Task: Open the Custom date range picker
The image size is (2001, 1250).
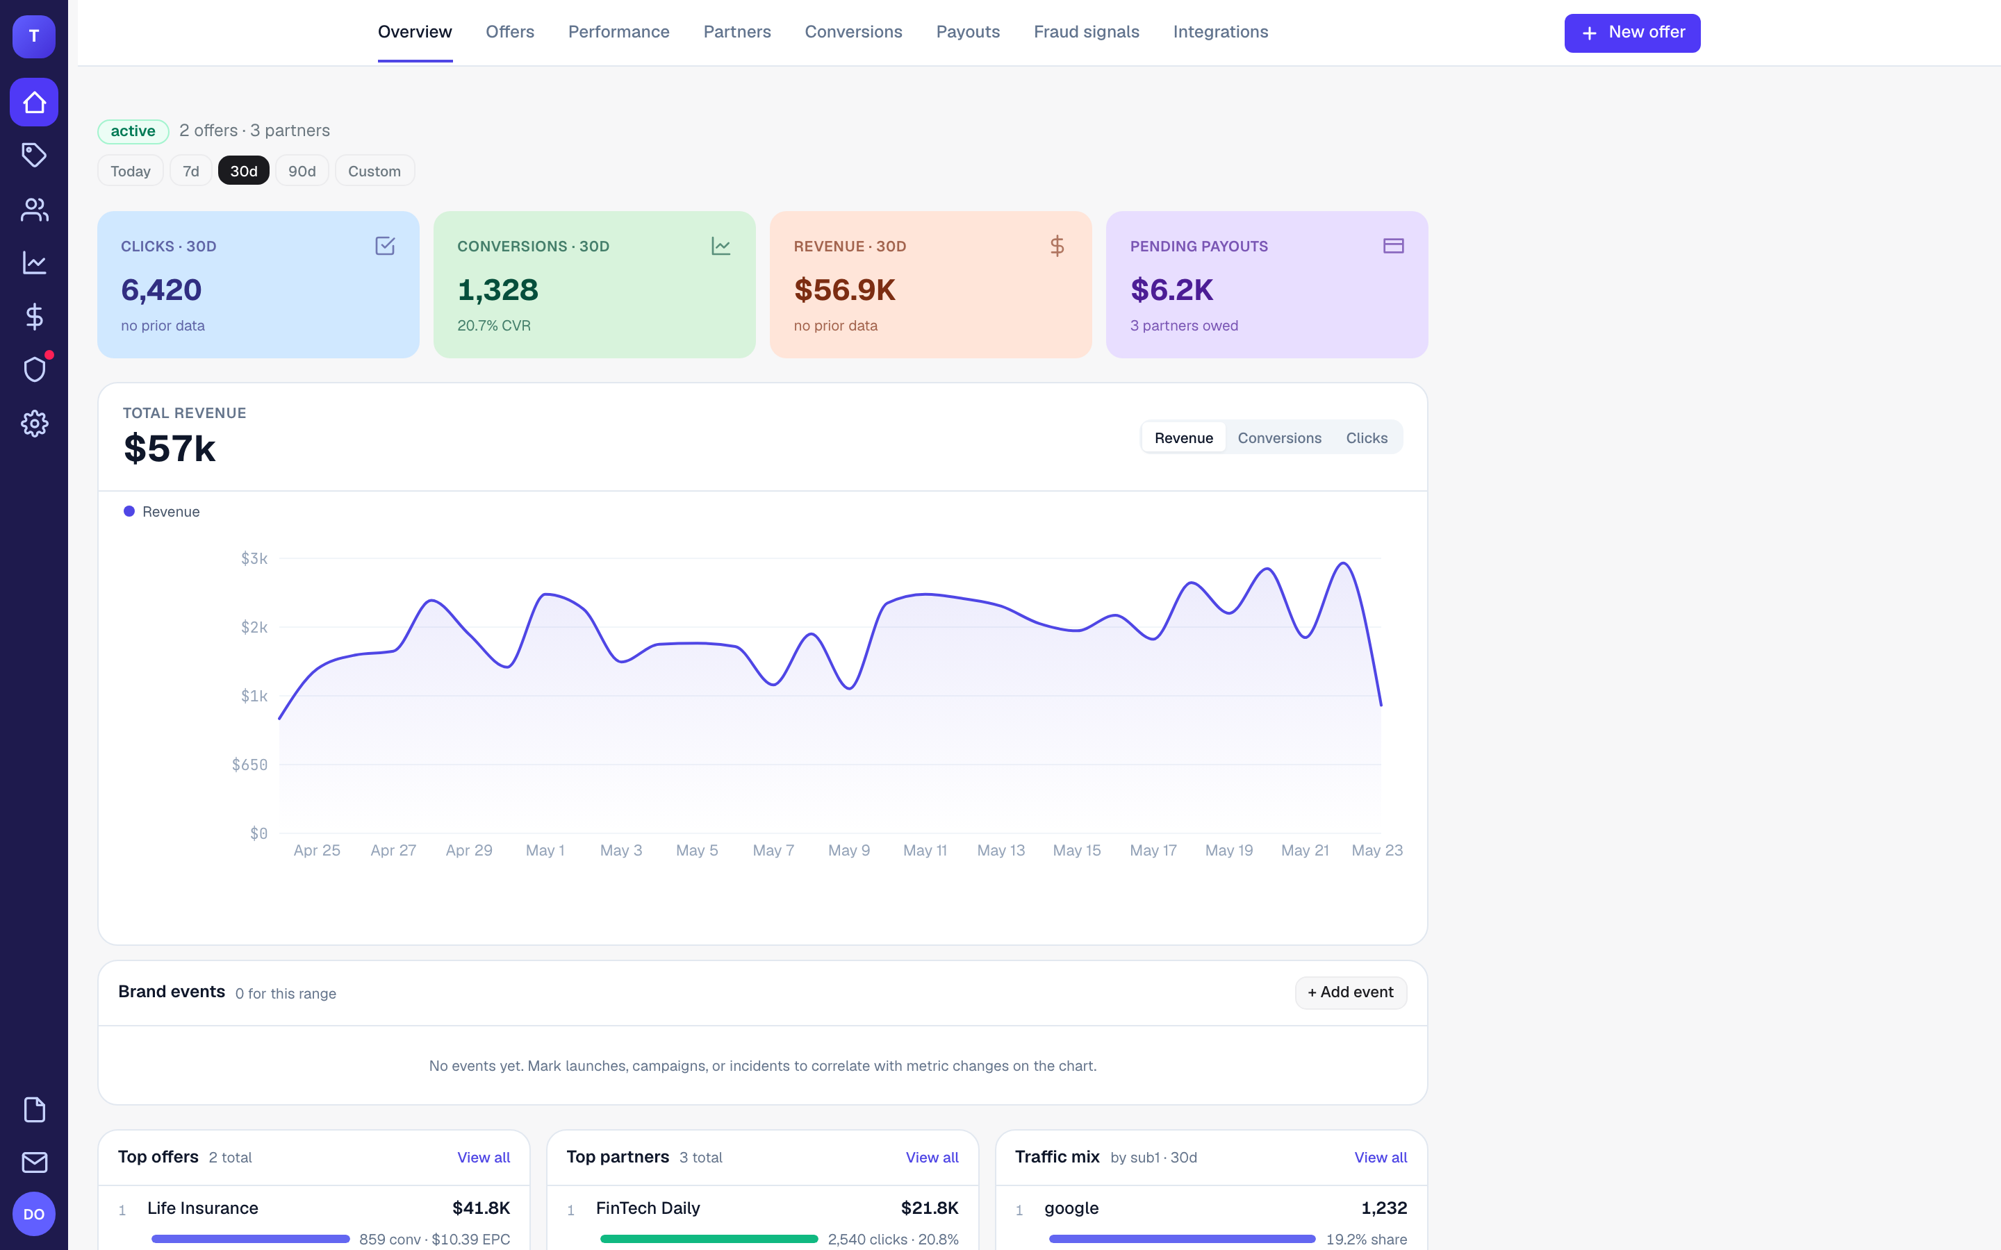Action: 374,171
